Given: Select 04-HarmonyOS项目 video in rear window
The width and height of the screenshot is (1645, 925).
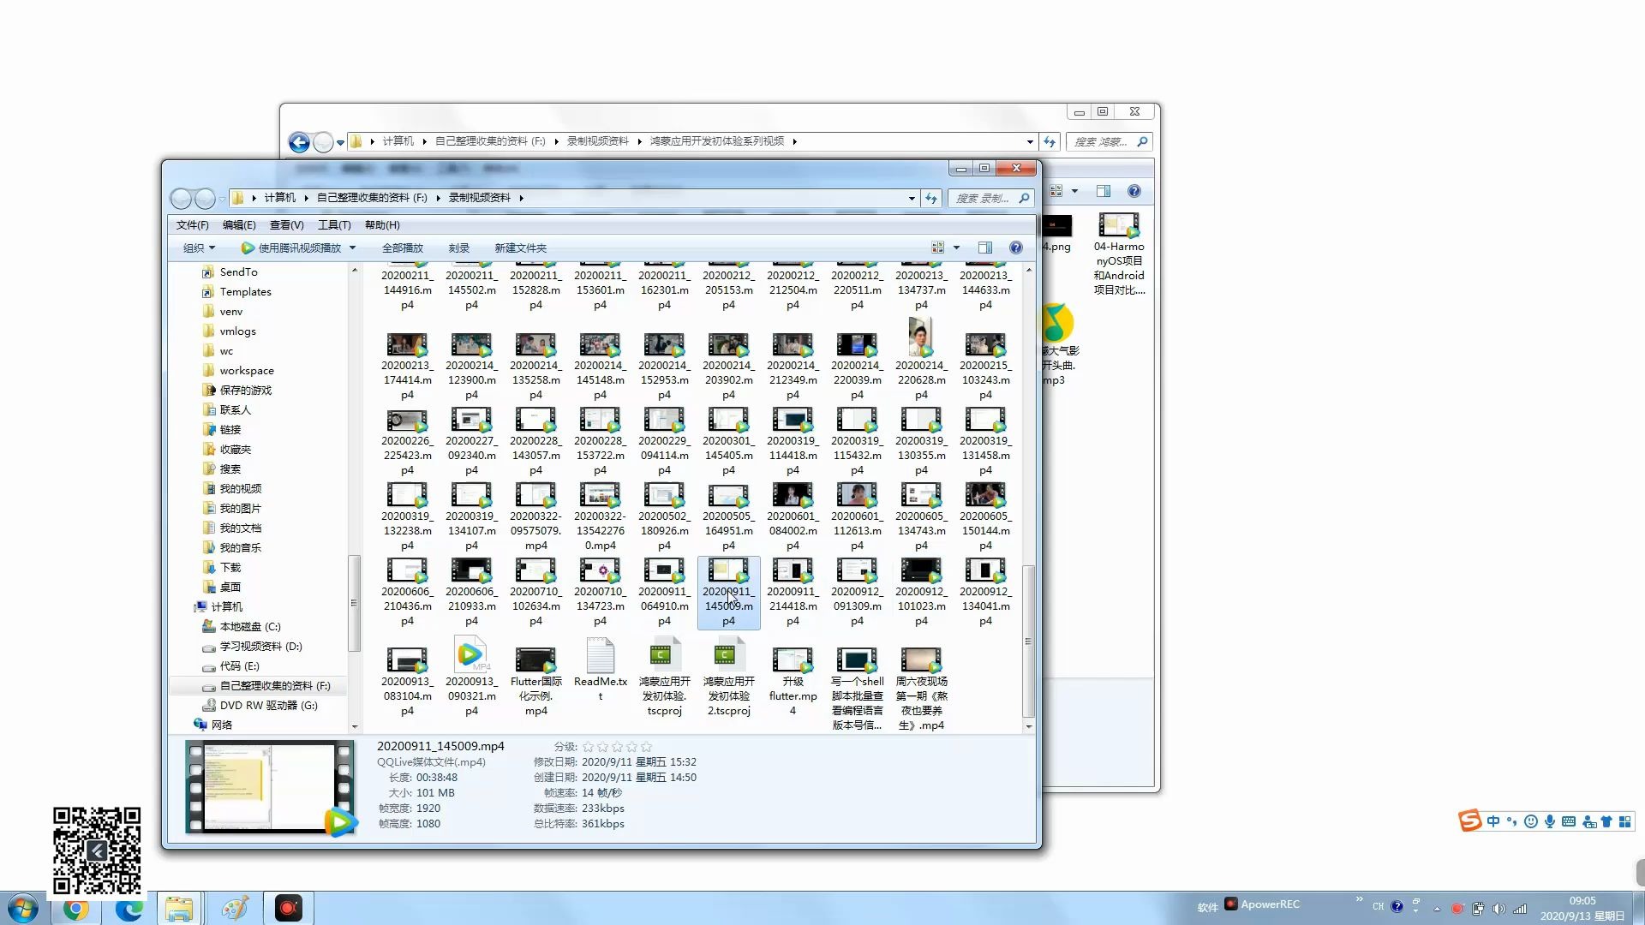Looking at the screenshot, I should [1119, 254].
